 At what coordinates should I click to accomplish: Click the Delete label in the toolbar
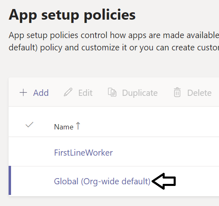[199, 93]
